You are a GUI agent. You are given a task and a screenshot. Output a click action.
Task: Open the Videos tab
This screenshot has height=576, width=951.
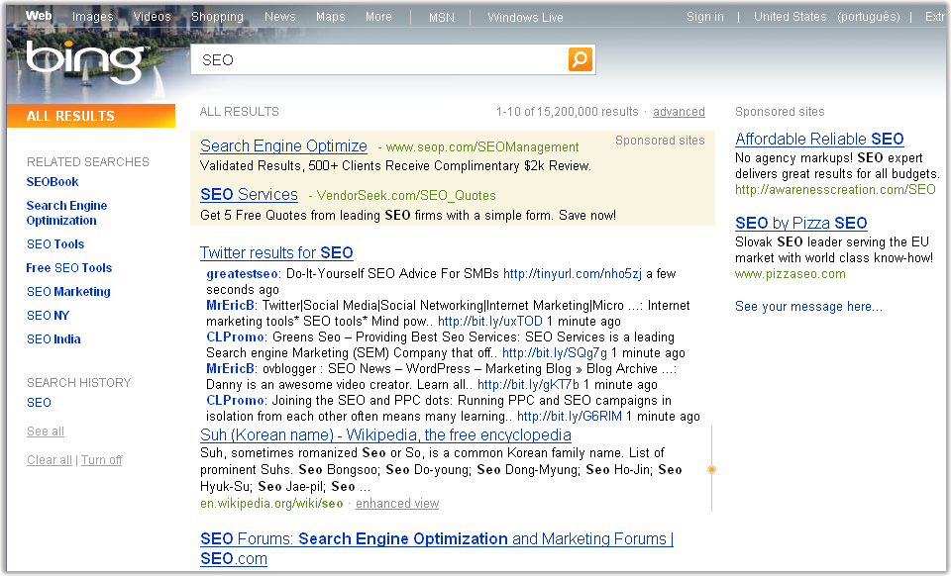click(152, 17)
